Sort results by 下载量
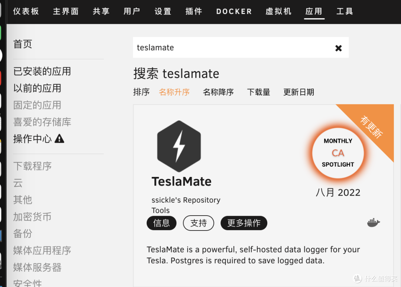The image size is (401, 287). (x=258, y=92)
